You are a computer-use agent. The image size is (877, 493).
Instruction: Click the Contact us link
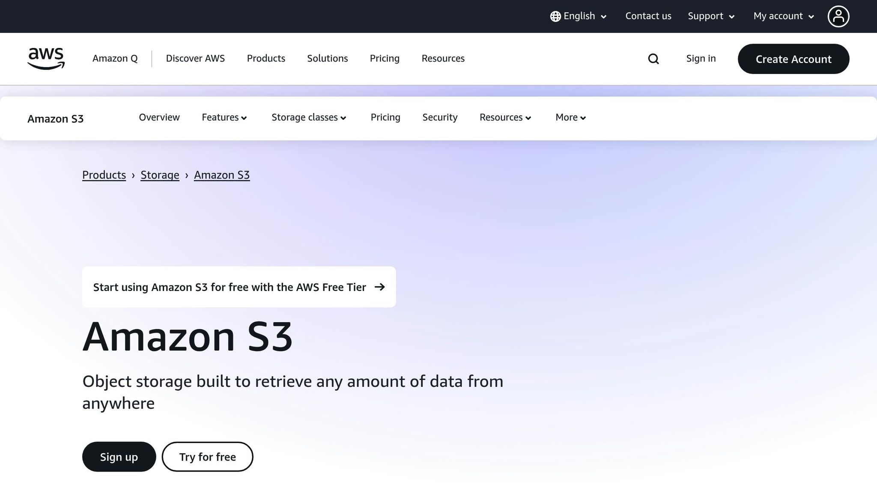(x=648, y=16)
